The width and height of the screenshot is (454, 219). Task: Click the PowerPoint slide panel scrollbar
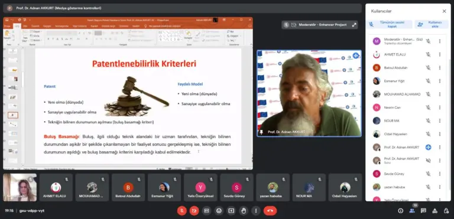22,80
